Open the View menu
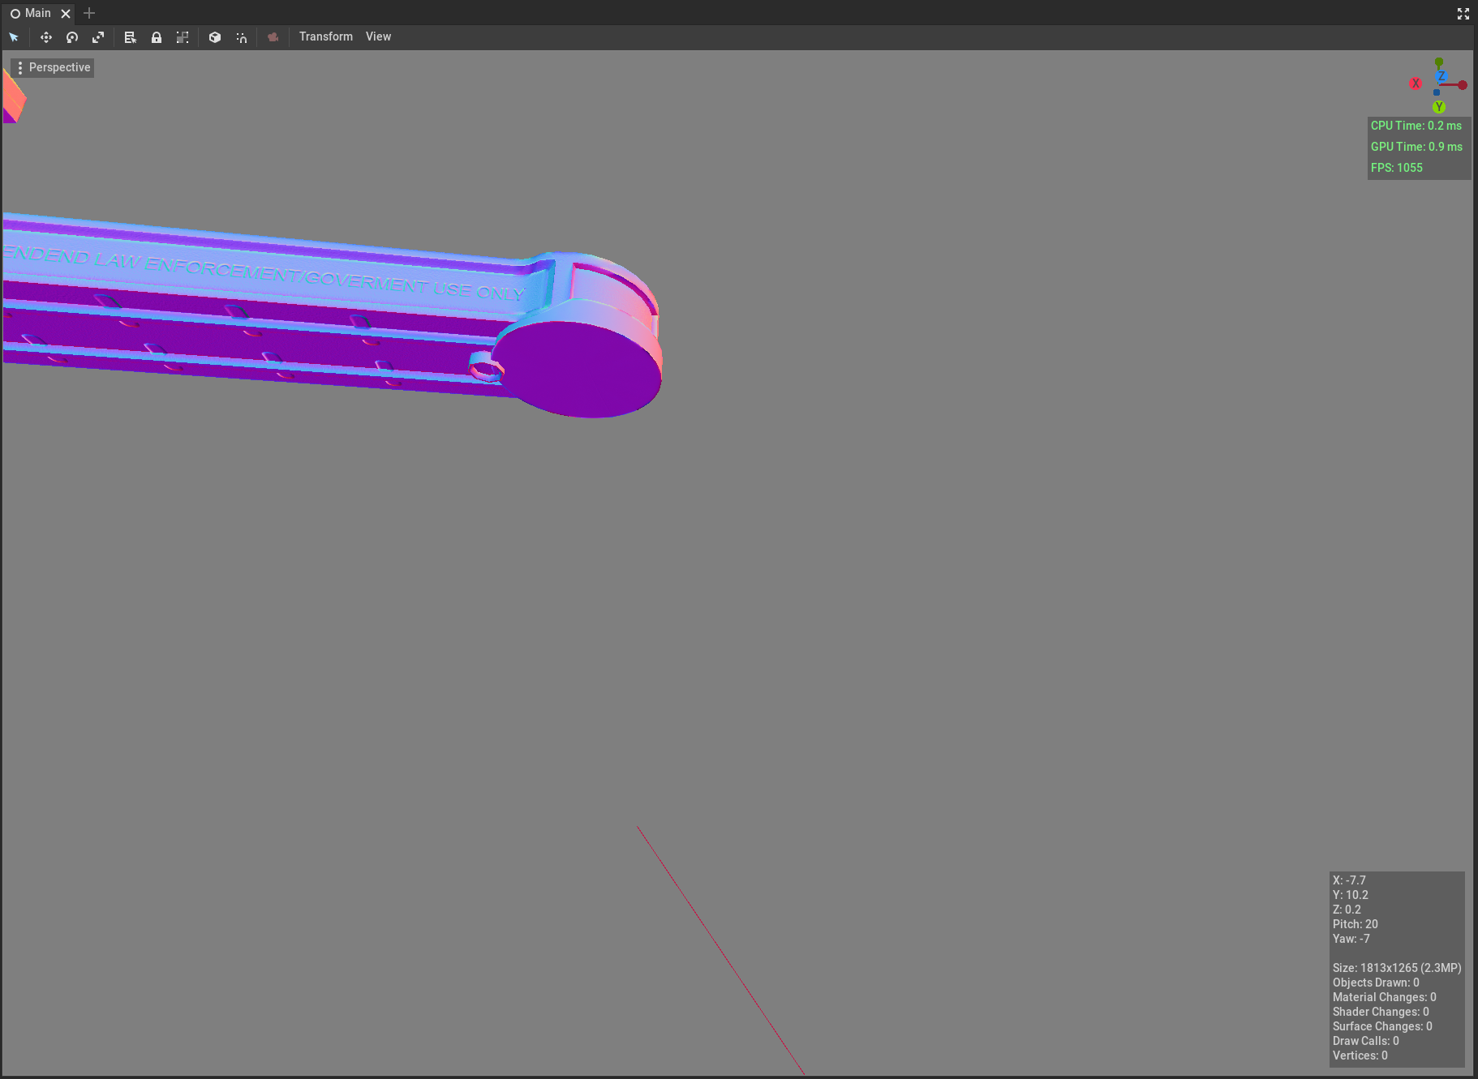Image resolution: width=1478 pixels, height=1079 pixels. tap(378, 36)
